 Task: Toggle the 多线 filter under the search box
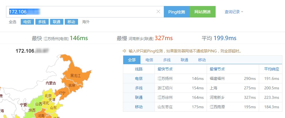tap(42, 22)
